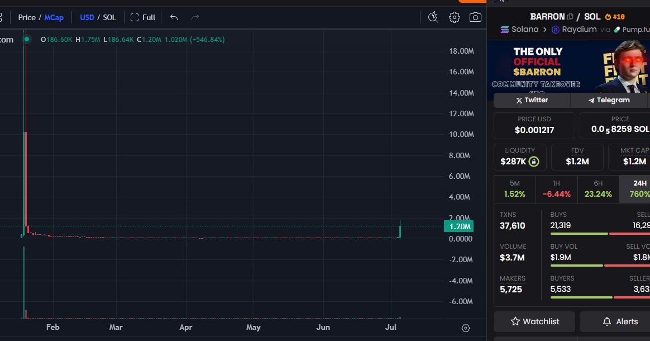The height and width of the screenshot is (341, 650).
Task: Click the PRICE USD $0.001217 box
Action: coord(534,125)
